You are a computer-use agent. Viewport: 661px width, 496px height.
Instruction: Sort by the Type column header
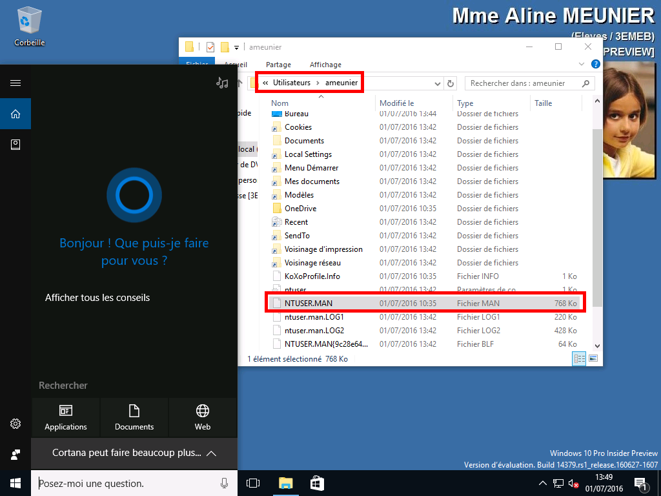pos(465,103)
